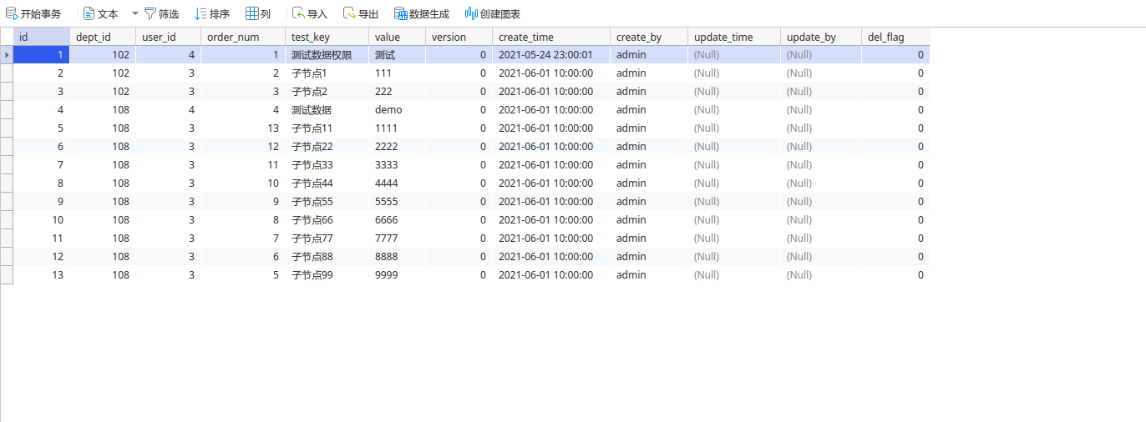Open the 筛选 (Filter) tool
The image size is (1146, 422).
click(x=150, y=14)
